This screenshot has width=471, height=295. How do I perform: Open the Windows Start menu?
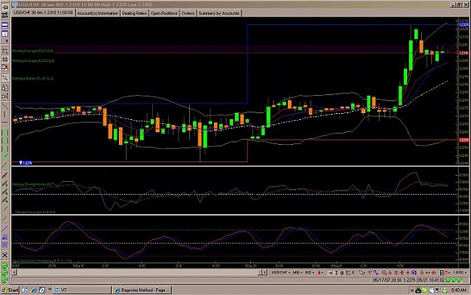(x=10, y=290)
